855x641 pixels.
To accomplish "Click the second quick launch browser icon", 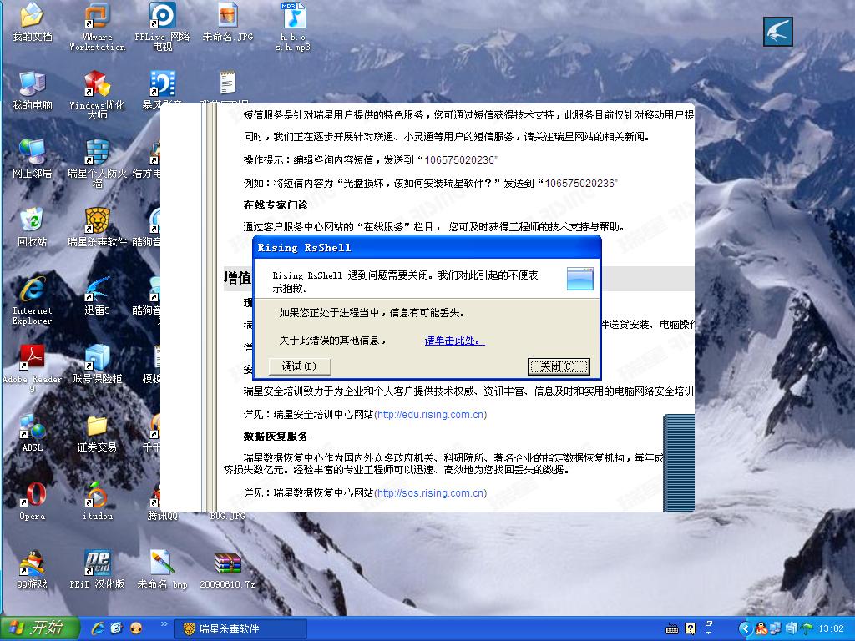I will coord(117,628).
